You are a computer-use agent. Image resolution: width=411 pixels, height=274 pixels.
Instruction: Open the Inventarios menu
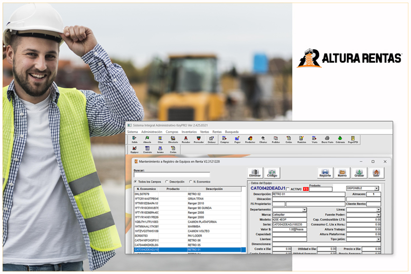(x=189, y=132)
